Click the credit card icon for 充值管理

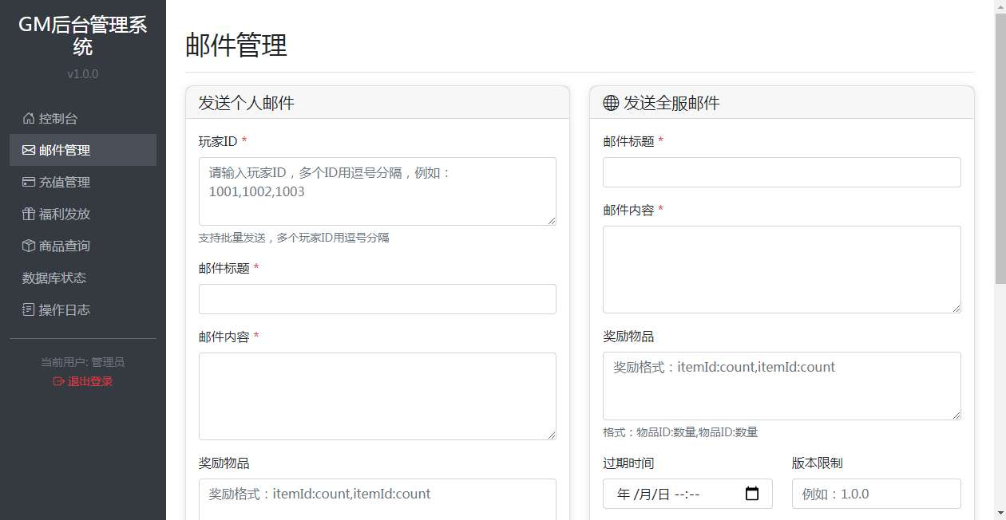(29, 183)
